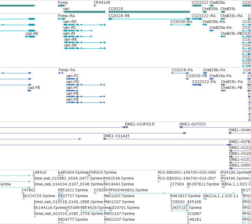
Task: Select protein cad-PE
Action: coord(34,88)
